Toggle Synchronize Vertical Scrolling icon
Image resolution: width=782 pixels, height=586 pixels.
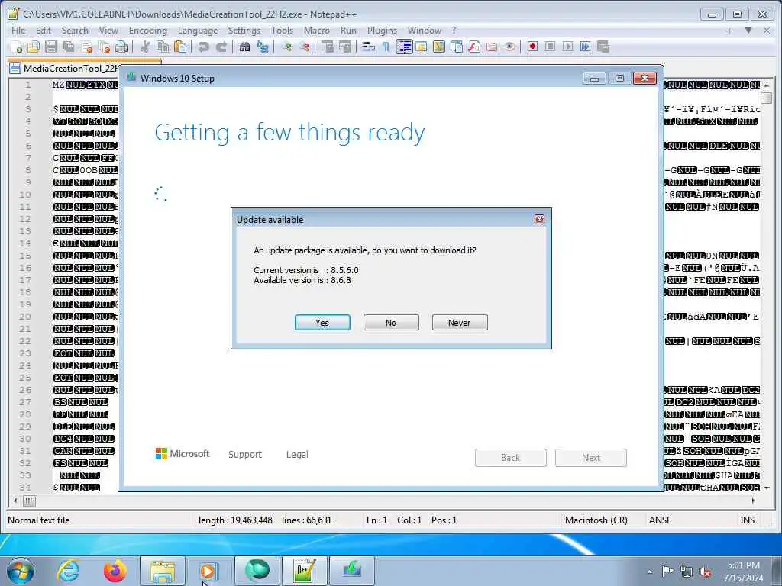(327, 47)
